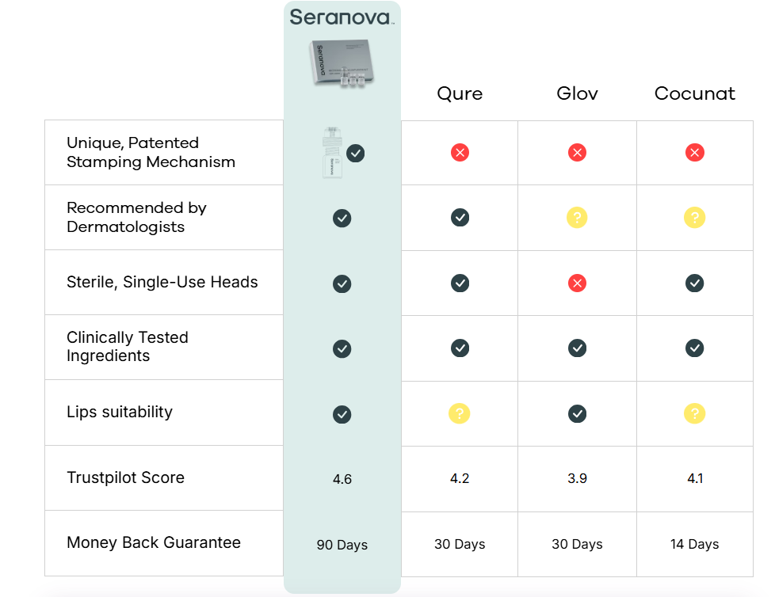
Task: Click Cocunat's checkmark for Sterile Single-Use Heads
Action: pyautogui.click(x=695, y=283)
